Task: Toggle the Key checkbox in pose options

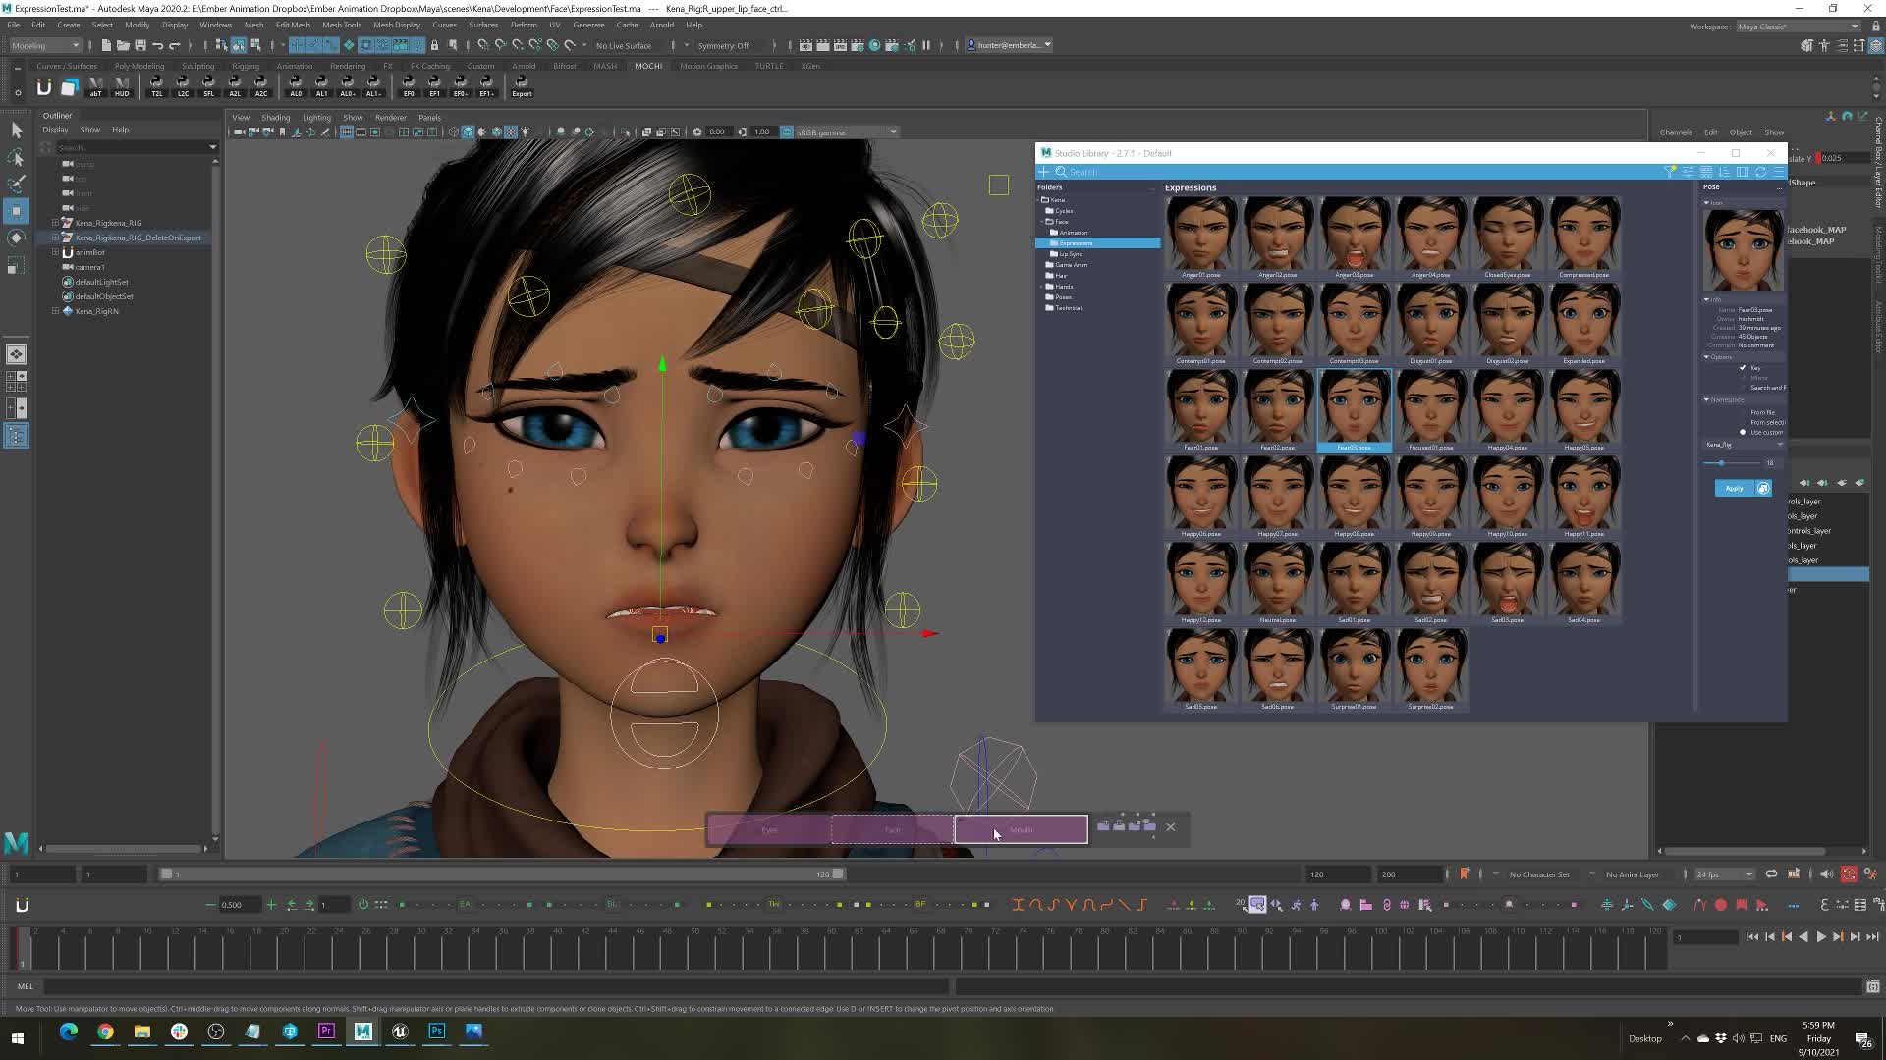Action: (x=1743, y=368)
